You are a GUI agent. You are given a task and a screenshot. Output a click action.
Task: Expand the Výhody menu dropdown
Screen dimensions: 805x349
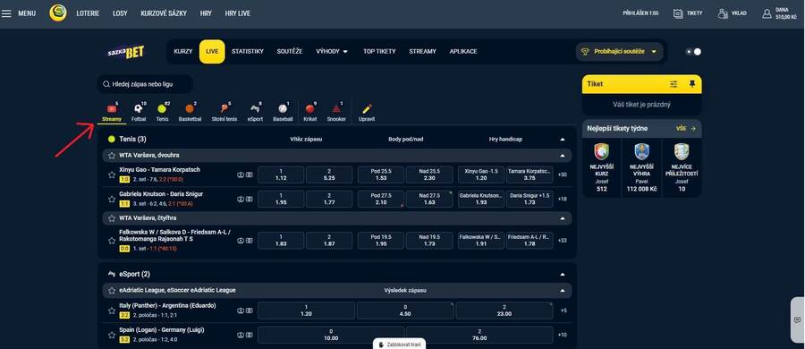[x=332, y=51]
